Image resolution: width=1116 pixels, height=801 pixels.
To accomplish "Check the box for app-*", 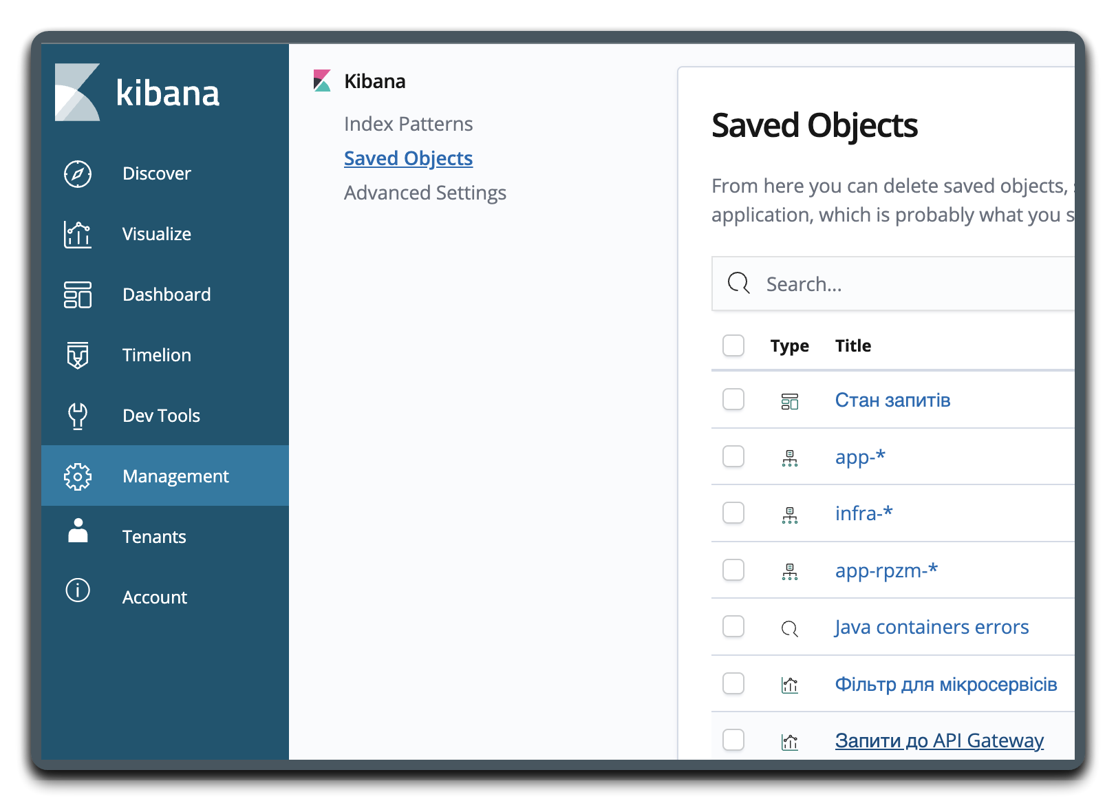I will [733, 456].
